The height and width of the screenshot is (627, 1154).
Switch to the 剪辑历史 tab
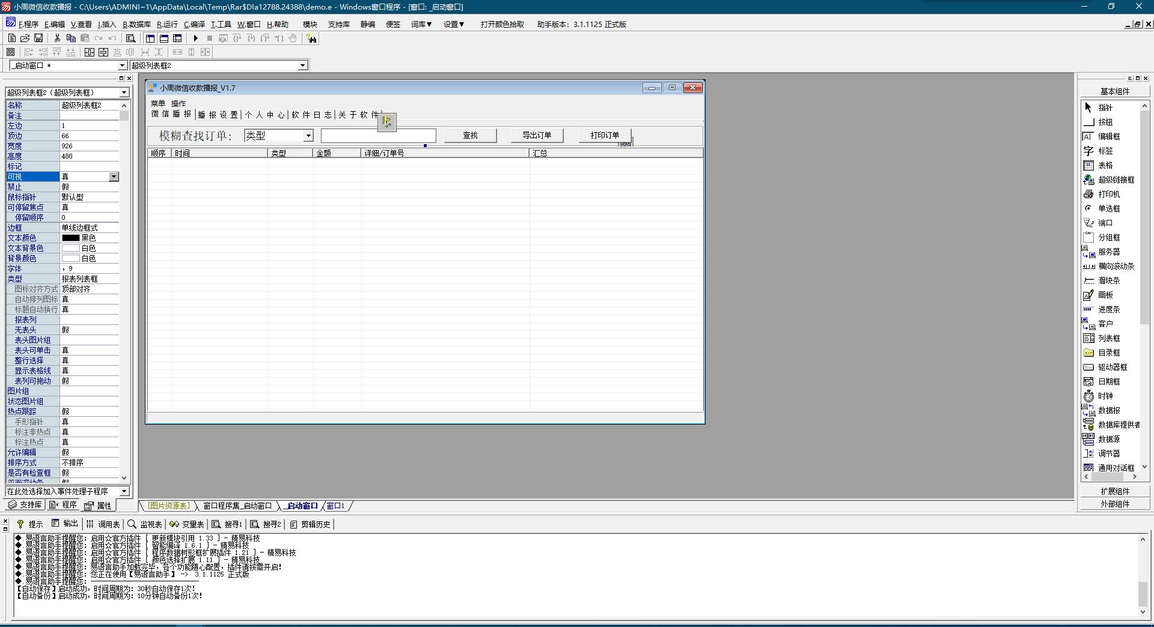point(310,524)
